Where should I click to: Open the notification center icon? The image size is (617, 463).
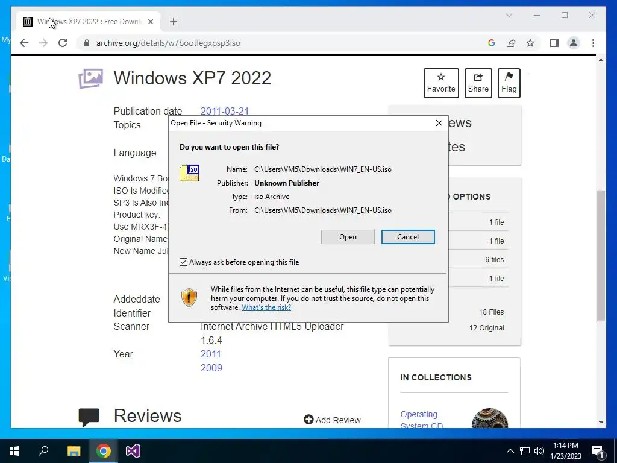598,451
